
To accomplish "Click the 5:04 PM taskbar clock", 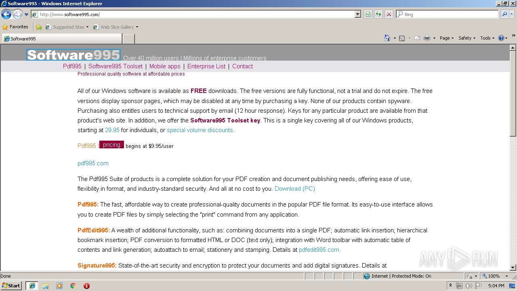I will 496,286.
